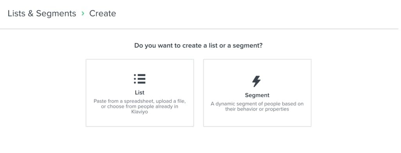Click the green breadcrumb chevron arrow
The height and width of the screenshot is (153, 401).
83,14
